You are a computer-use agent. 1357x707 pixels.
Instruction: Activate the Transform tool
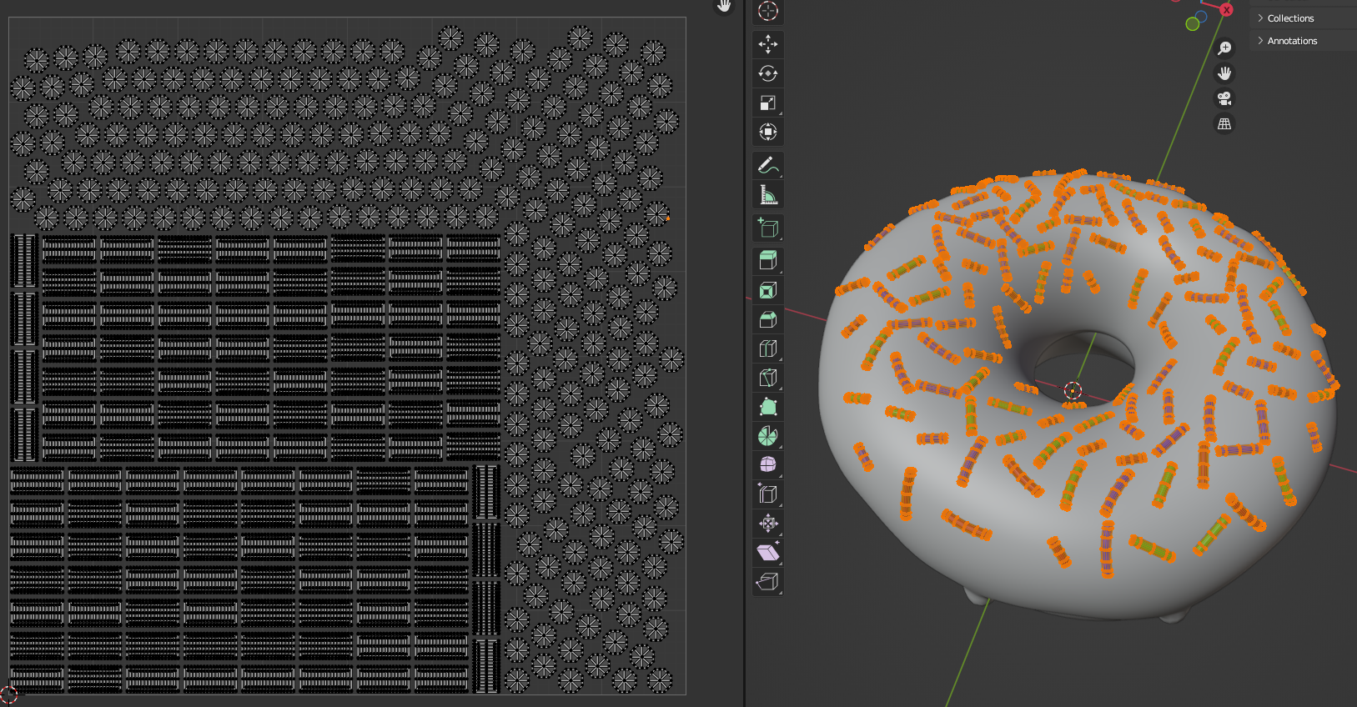point(767,132)
